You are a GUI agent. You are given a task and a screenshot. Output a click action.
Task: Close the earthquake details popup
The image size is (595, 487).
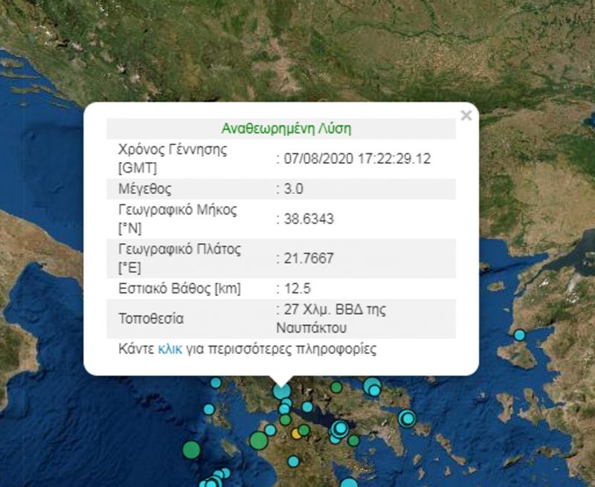click(x=466, y=115)
